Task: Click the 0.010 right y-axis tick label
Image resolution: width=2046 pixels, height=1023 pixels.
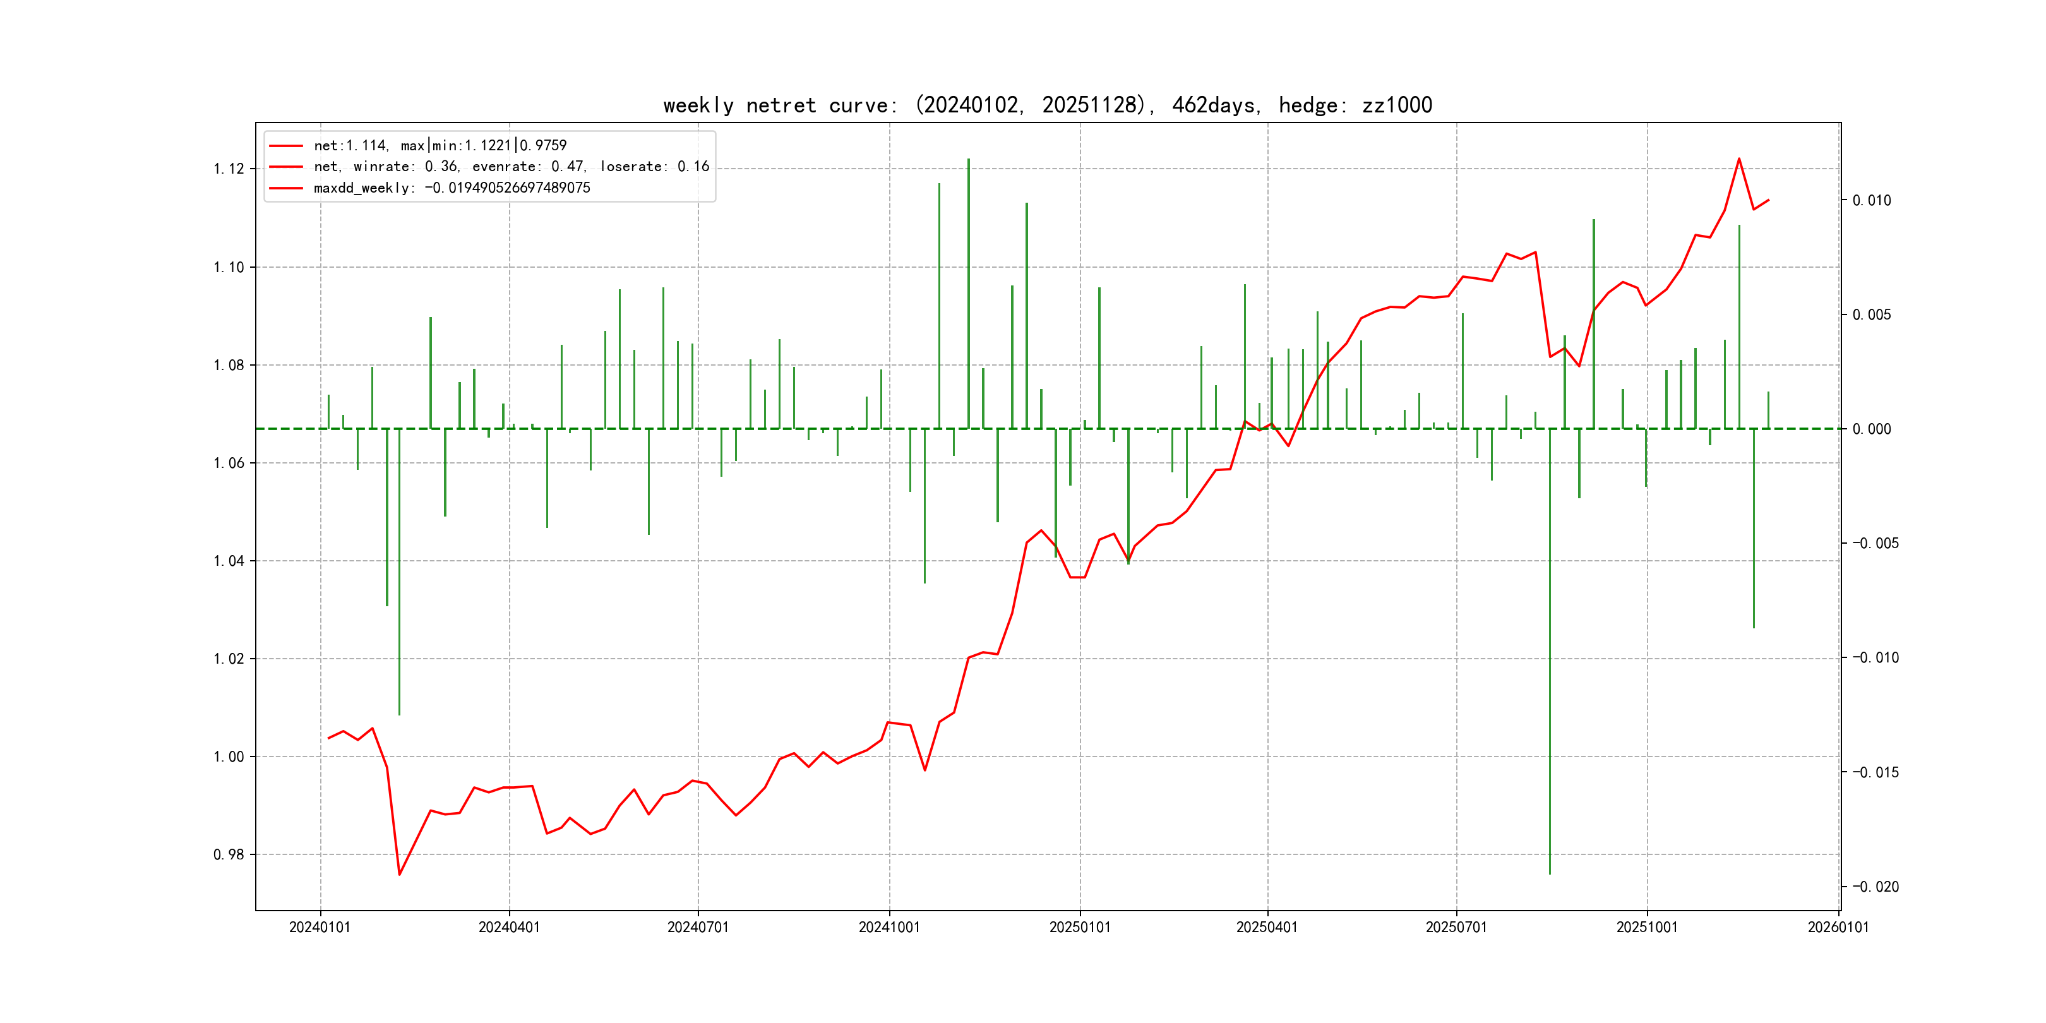Action: [x=1871, y=200]
